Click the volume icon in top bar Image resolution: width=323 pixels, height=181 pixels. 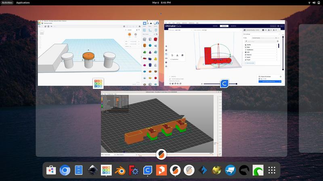click(x=314, y=3)
